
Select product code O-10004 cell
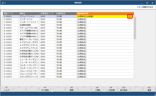11,51
